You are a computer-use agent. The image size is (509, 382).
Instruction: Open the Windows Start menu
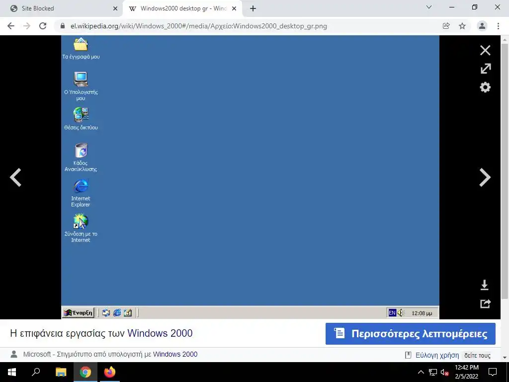pyautogui.click(x=12, y=372)
